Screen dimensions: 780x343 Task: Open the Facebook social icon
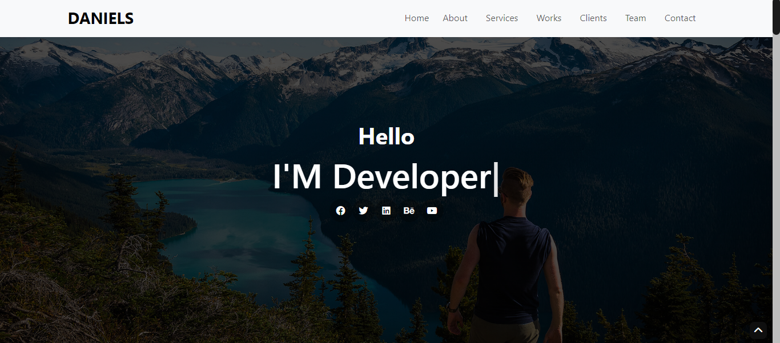341,211
